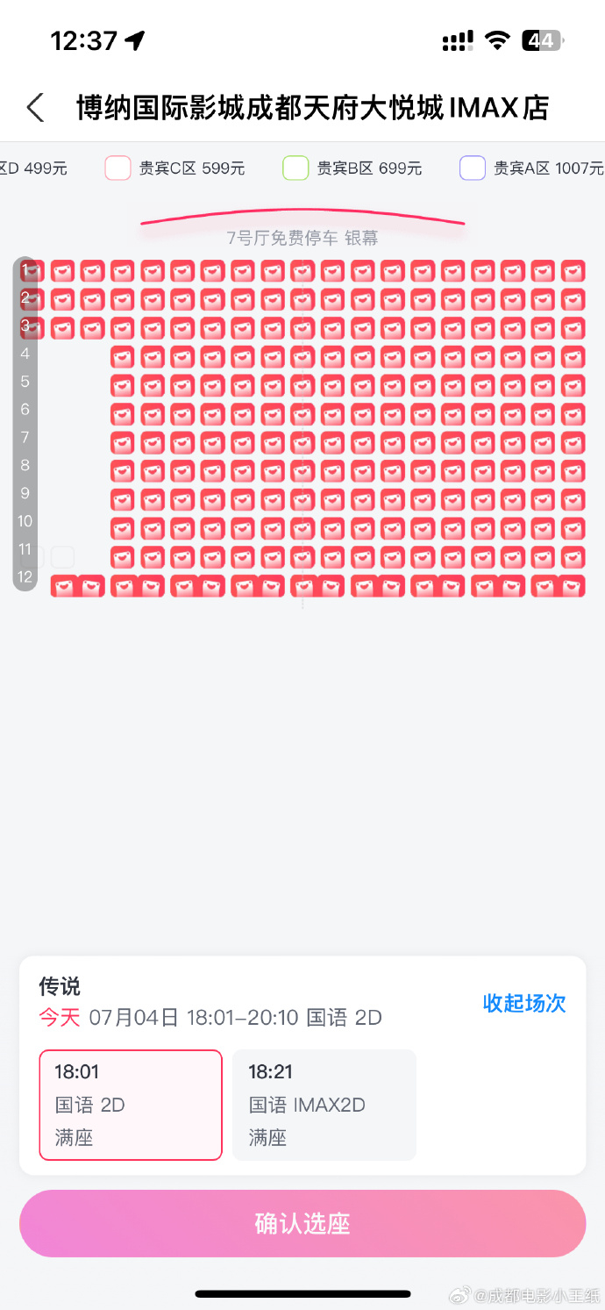This screenshot has height=1310, width=605.
Task: Tap the battery indicator in status bar
Action: pyautogui.click(x=543, y=40)
